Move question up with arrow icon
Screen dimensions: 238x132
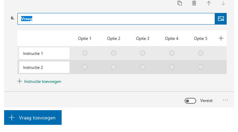(209, 3)
